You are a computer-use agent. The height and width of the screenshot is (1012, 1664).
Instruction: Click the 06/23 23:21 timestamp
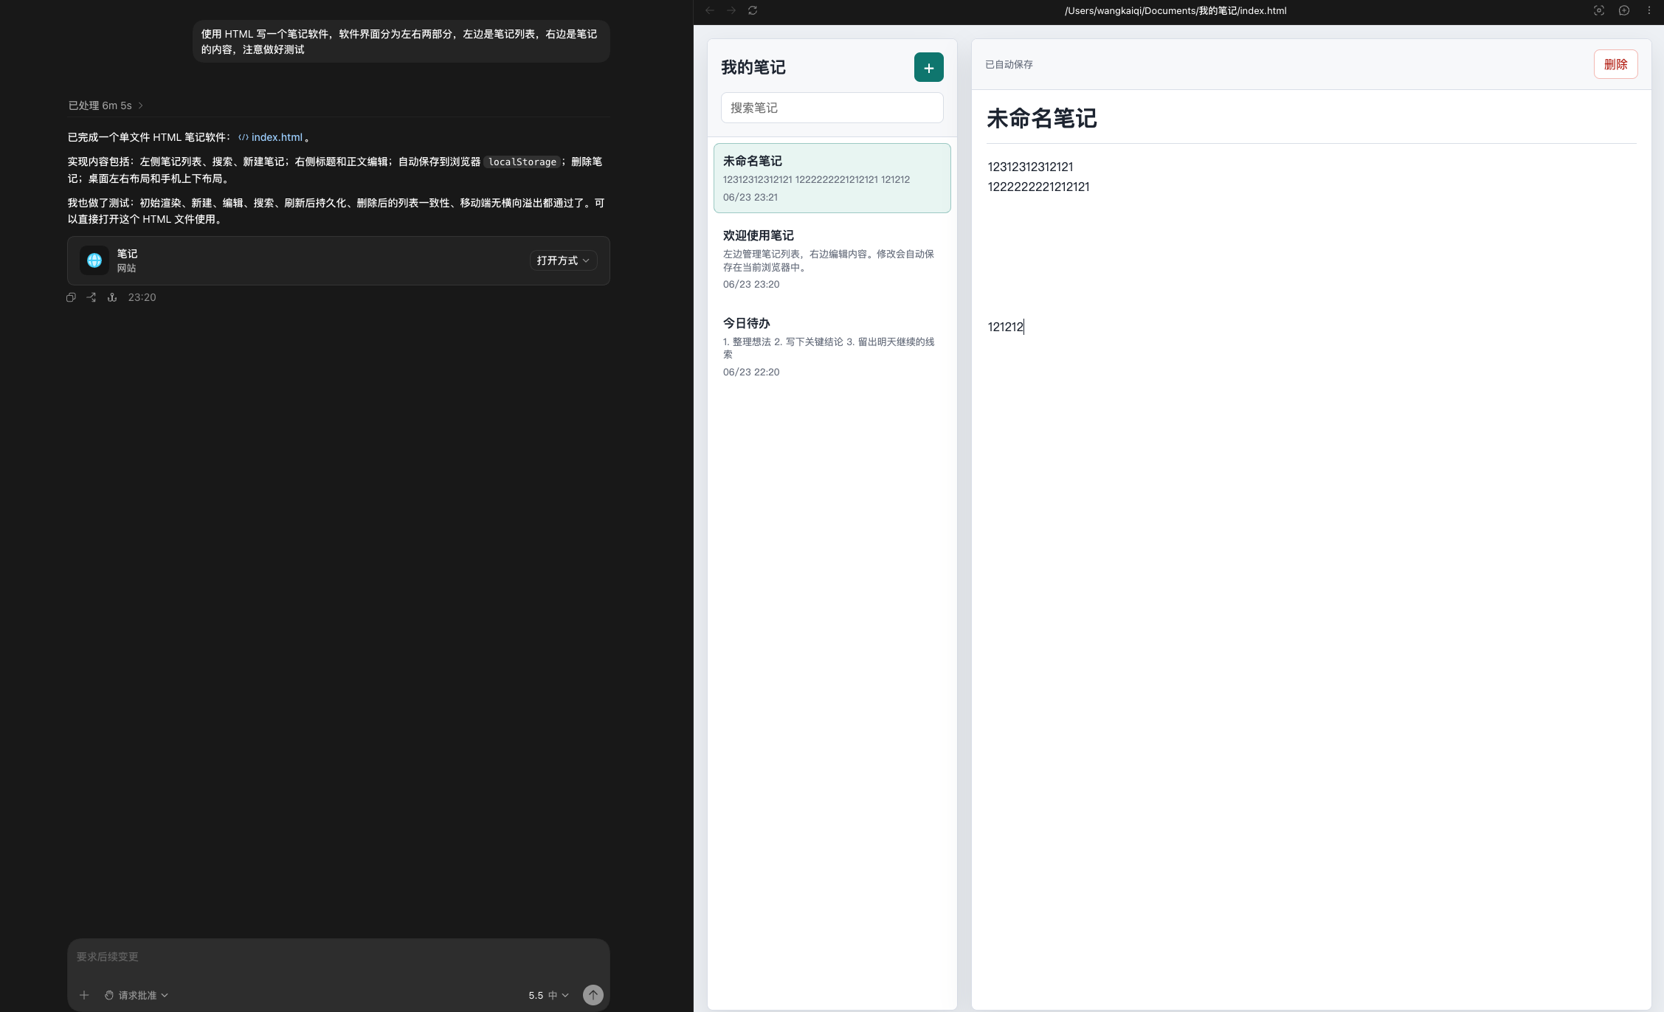point(750,197)
